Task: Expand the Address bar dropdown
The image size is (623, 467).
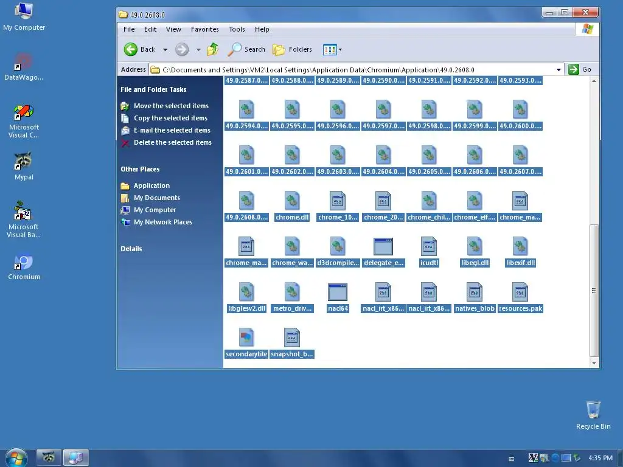Action: pos(559,69)
